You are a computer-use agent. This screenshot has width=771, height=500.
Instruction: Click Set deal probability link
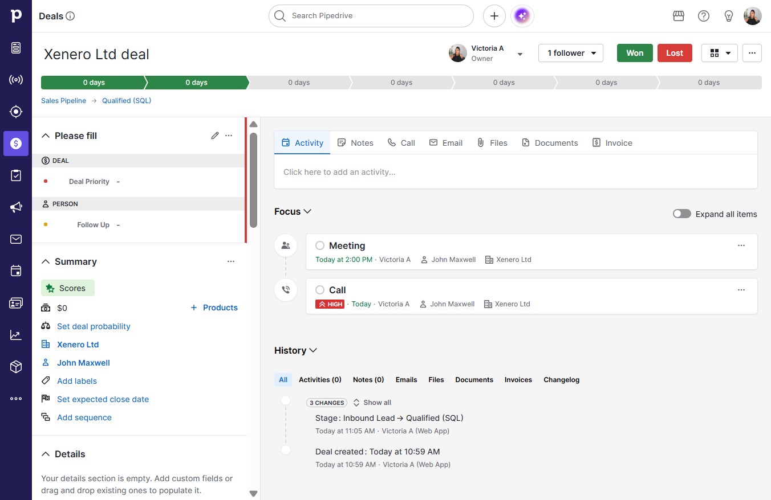[x=94, y=326]
